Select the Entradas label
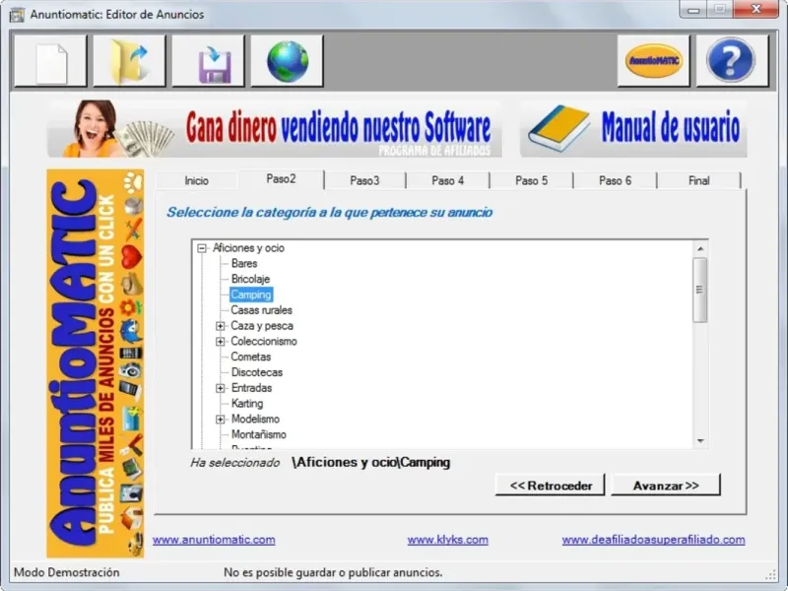The image size is (788, 591). pyautogui.click(x=251, y=388)
